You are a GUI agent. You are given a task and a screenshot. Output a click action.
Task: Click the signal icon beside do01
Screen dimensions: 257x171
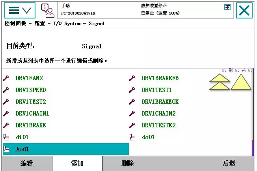(132, 137)
